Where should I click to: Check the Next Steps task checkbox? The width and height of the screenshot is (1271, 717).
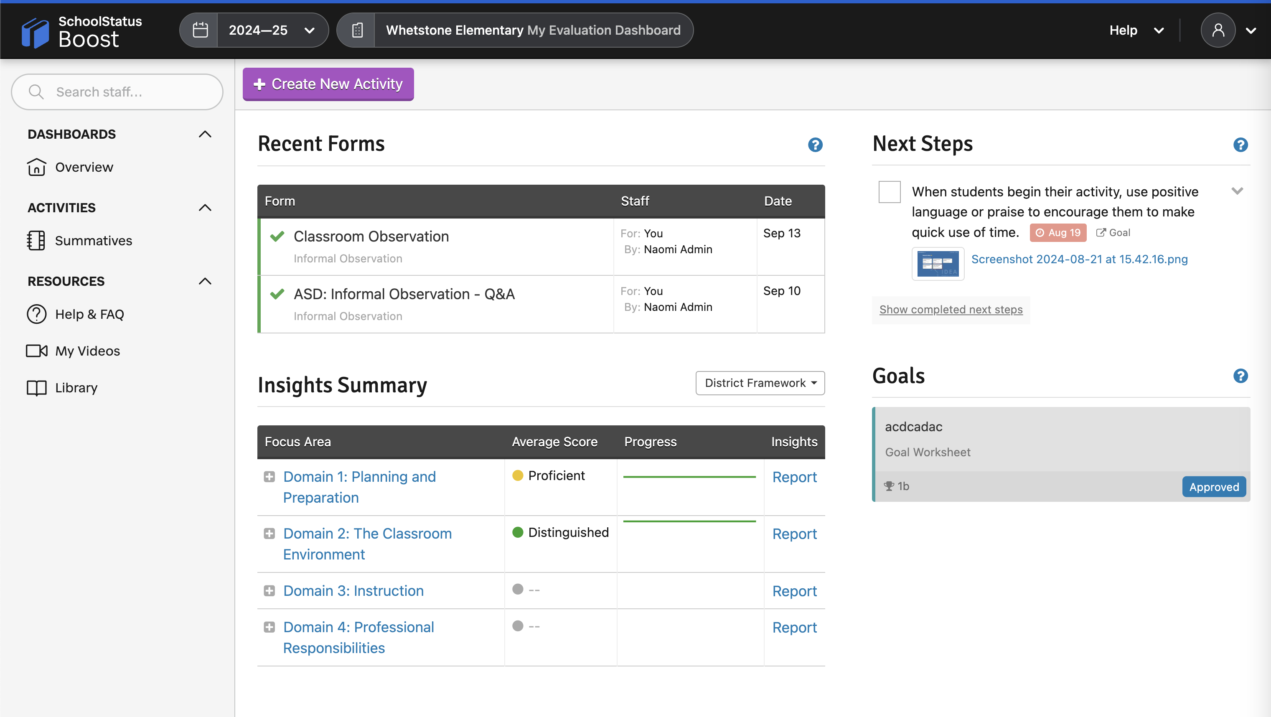point(889,192)
